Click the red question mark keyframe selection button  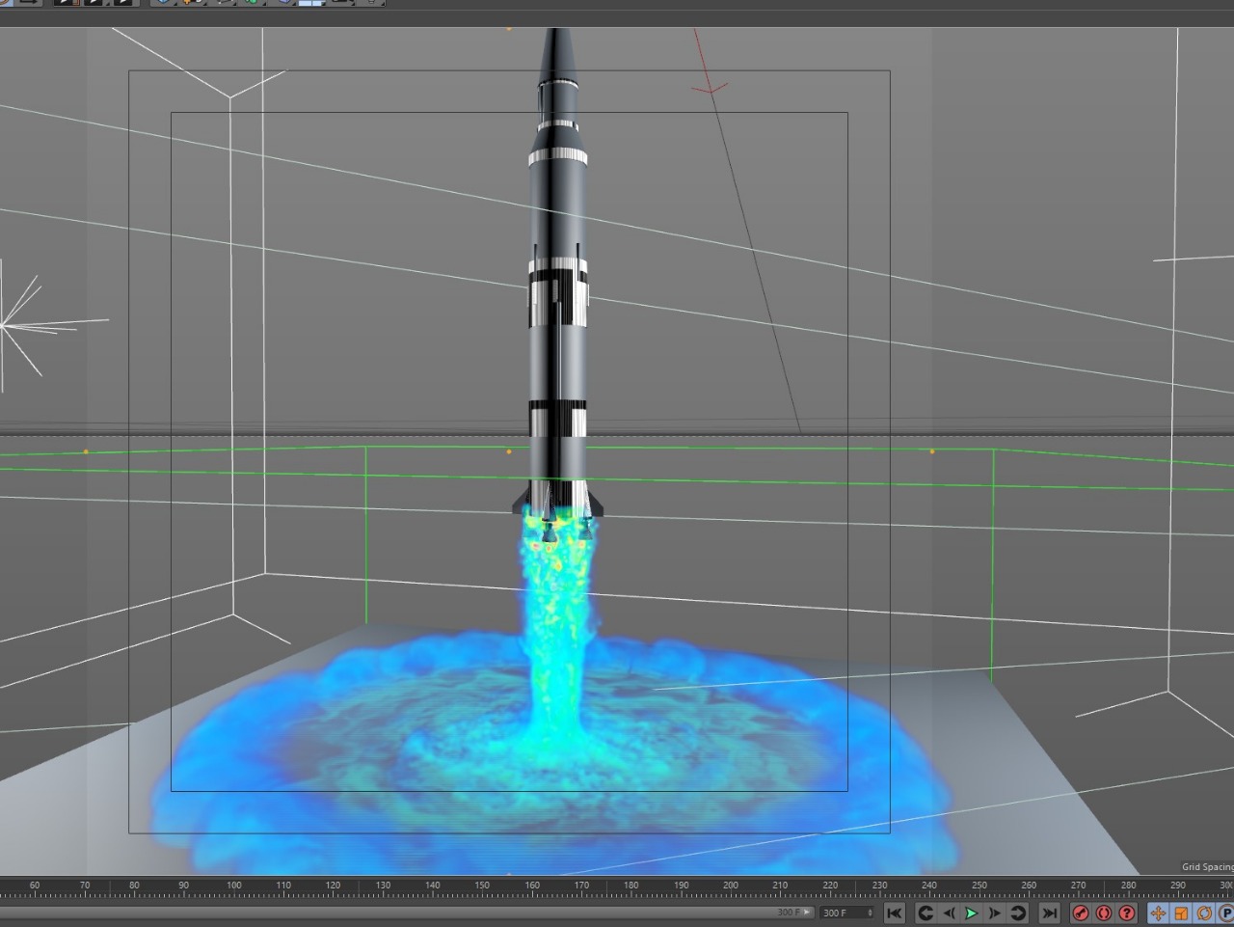coord(1127,913)
